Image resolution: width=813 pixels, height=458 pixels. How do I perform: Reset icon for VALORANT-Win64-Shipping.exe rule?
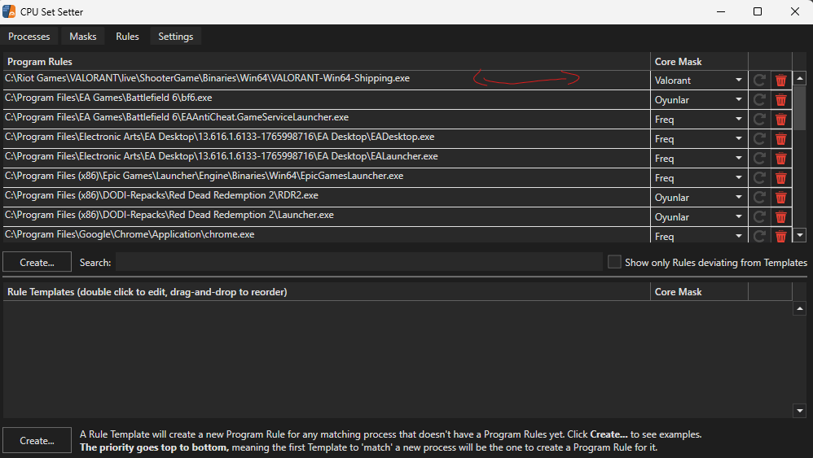pyautogui.click(x=759, y=81)
